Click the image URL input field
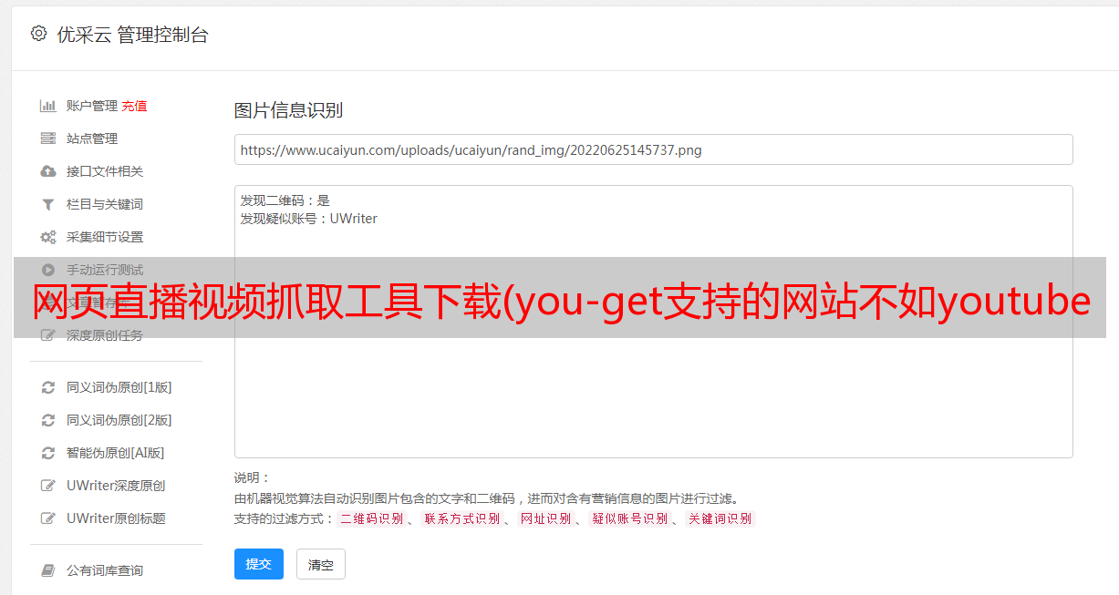Viewport: 1119px width, 595px height. coord(653,149)
